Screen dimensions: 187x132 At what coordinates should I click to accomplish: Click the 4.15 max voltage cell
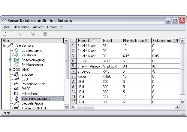(137, 56)
